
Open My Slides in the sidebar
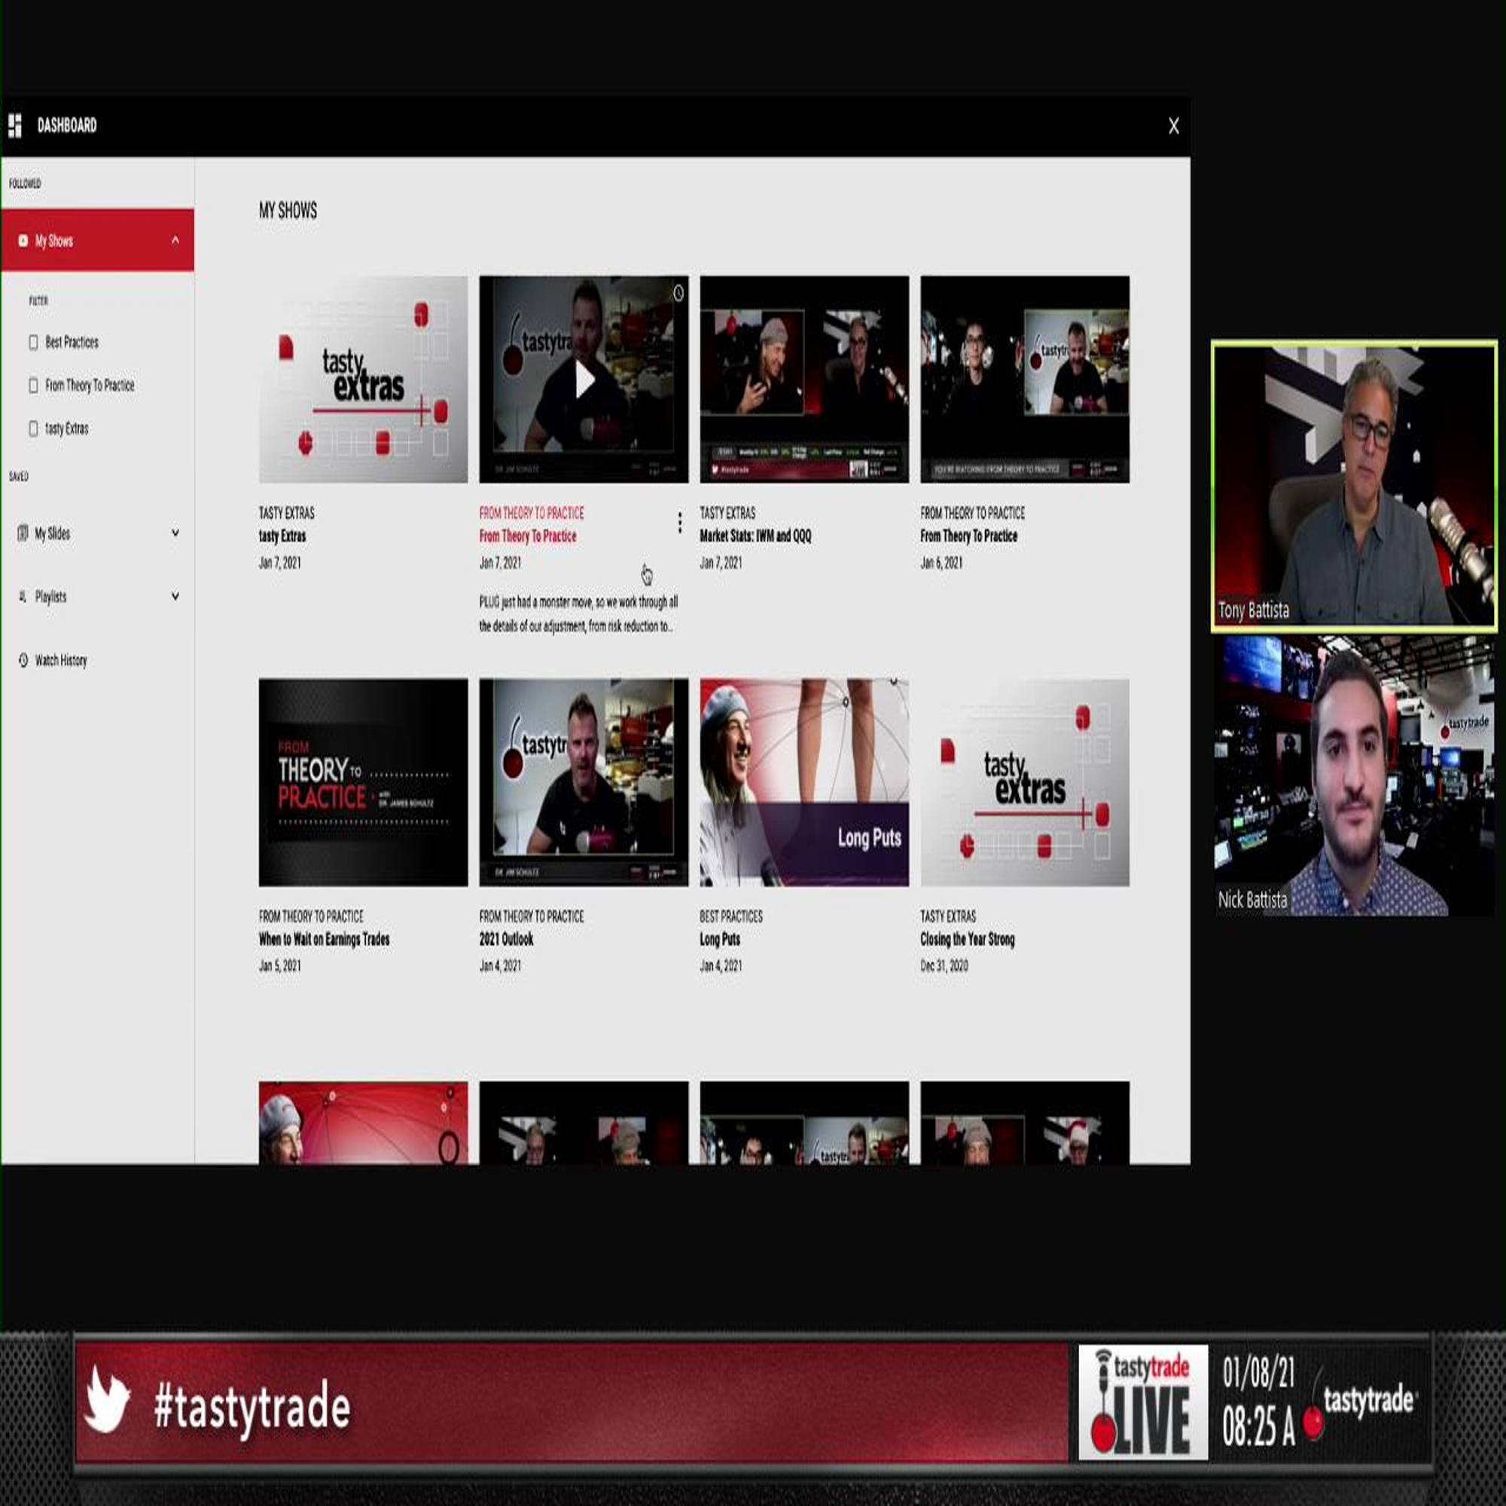click(x=97, y=533)
